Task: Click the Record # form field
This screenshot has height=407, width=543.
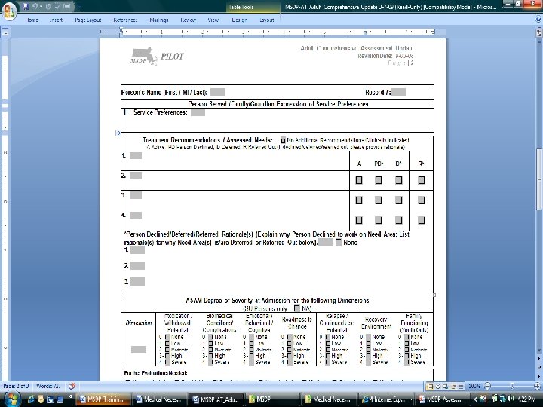Action: point(399,93)
